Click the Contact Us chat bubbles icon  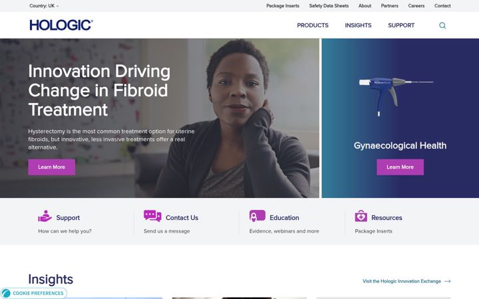point(152,216)
